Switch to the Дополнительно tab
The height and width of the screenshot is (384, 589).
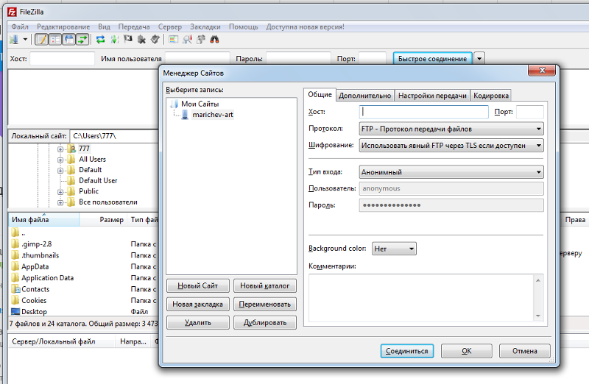(365, 96)
